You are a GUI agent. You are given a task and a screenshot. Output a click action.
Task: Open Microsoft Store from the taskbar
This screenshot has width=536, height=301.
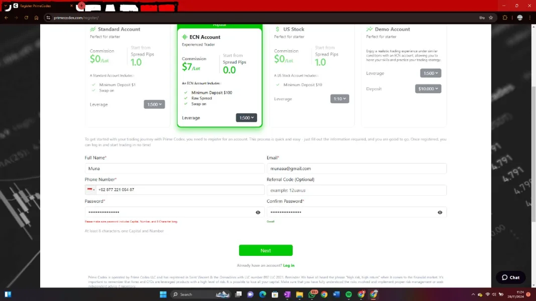click(275, 294)
